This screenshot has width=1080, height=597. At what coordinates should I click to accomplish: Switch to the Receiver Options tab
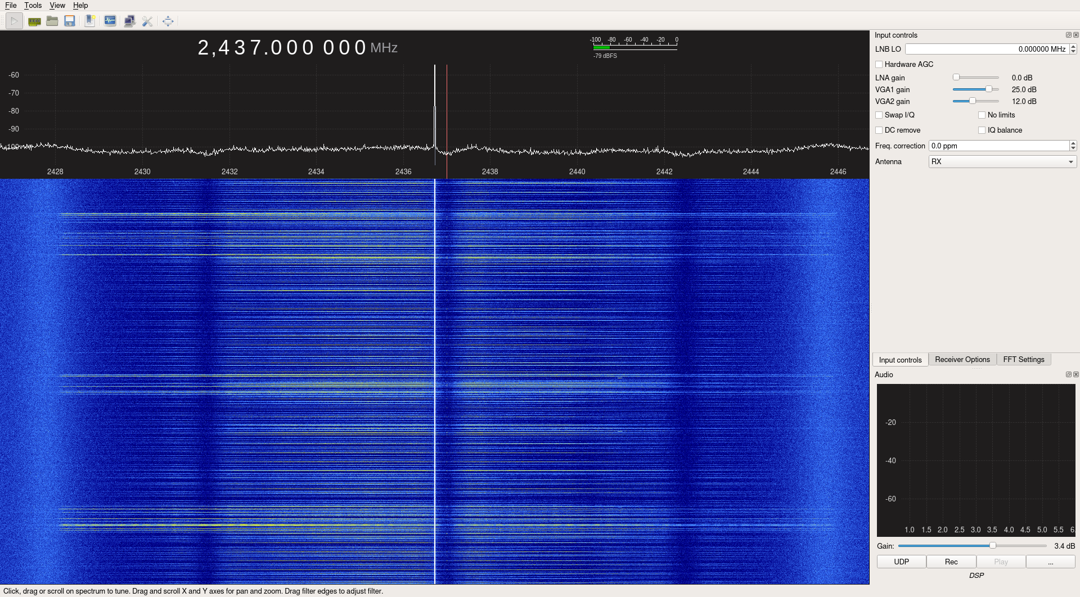tap(962, 360)
